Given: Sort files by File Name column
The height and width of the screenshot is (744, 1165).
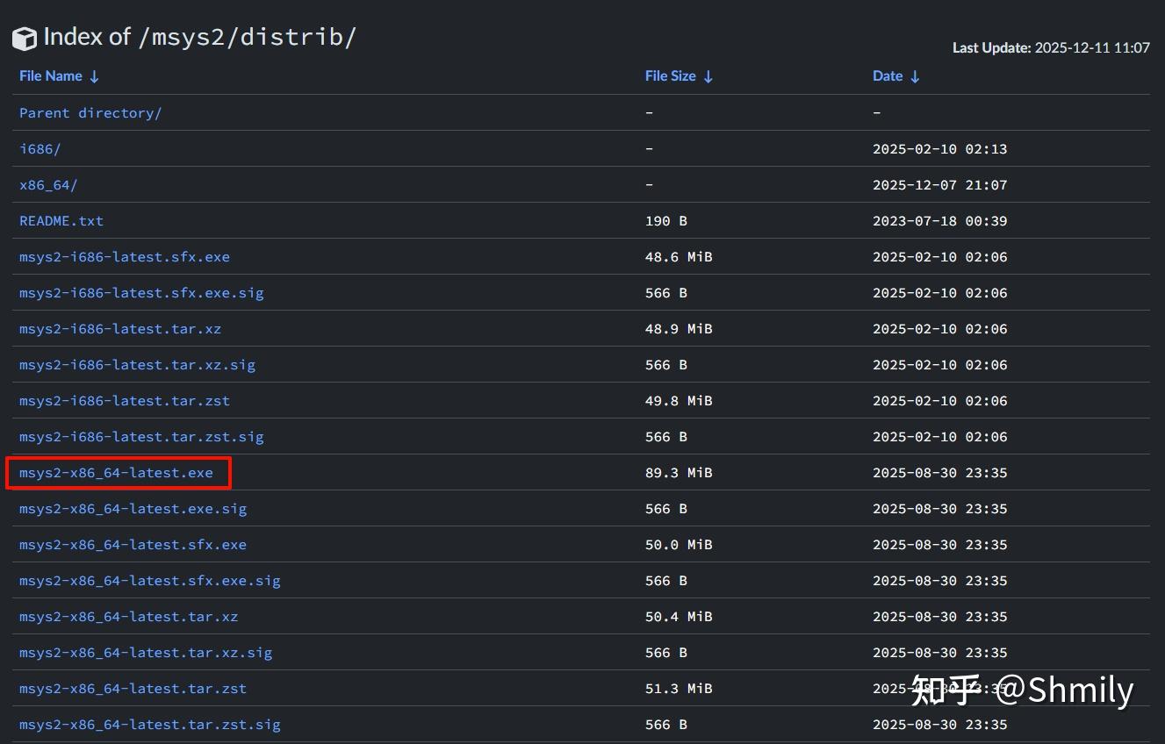Looking at the screenshot, I should pyautogui.click(x=50, y=75).
